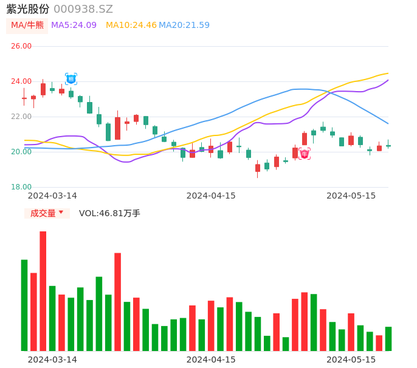
Task: Click the tallest red volume bar
Action: pos(43,291)
